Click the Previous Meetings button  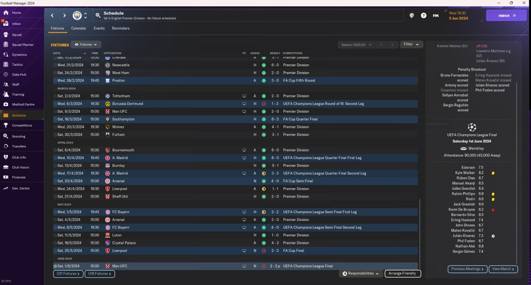coord(468,269)
